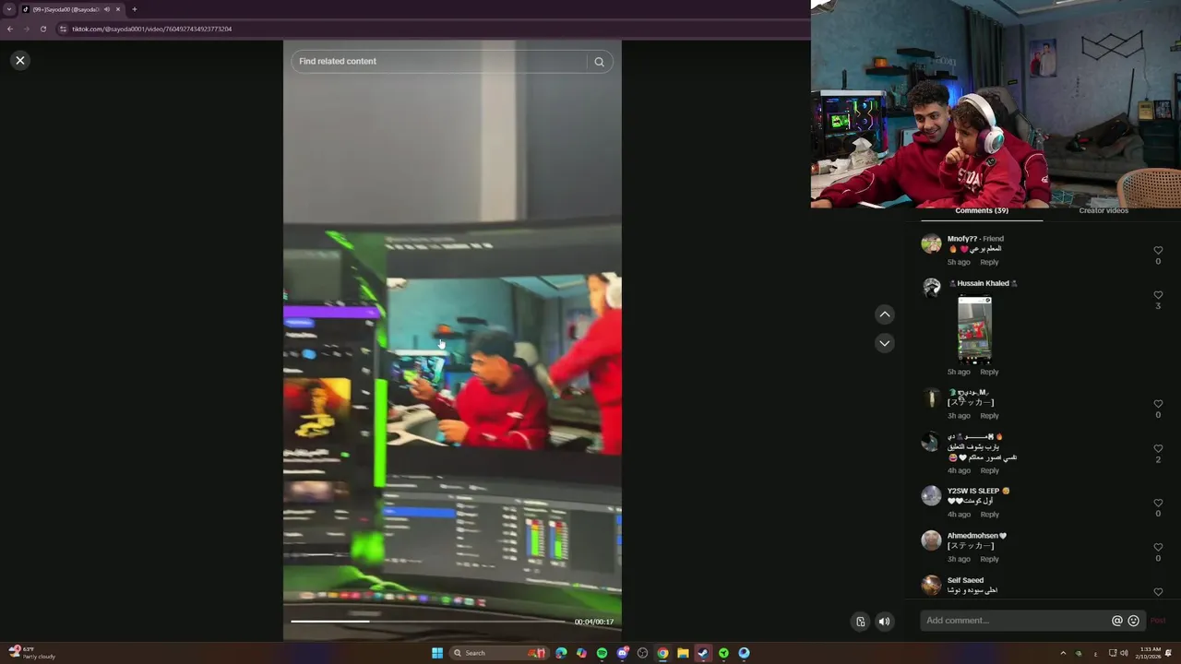Open the clock and calendar flyout
Image resolution: width=1181 pixels, height=664 pixels.
point(1150,653)
